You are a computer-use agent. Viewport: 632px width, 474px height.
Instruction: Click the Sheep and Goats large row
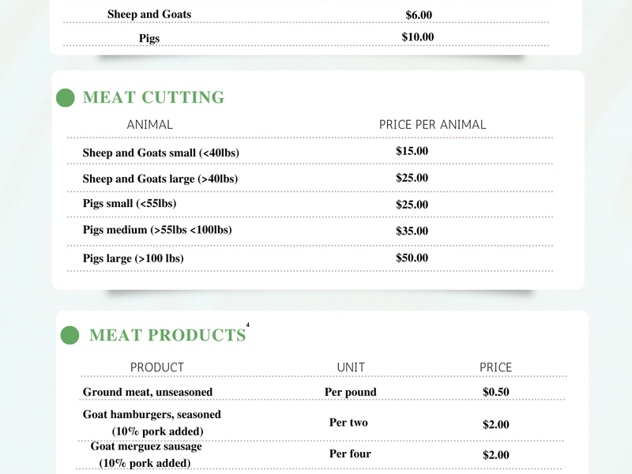[310, 179]
